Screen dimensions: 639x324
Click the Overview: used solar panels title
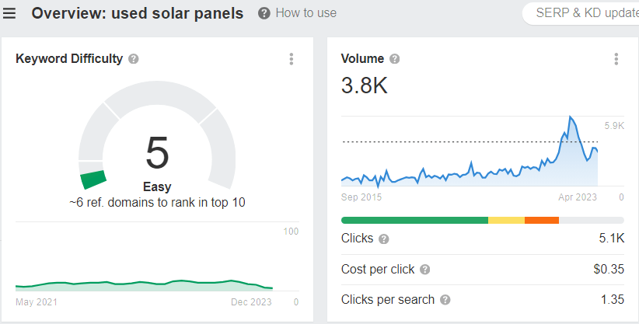pyautogui.click(x=137, y=13)
